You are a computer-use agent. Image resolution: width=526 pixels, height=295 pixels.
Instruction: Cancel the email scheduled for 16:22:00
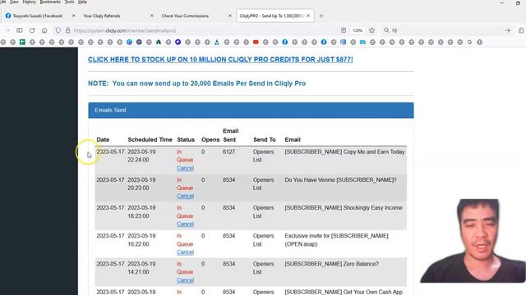click(185, 252)
